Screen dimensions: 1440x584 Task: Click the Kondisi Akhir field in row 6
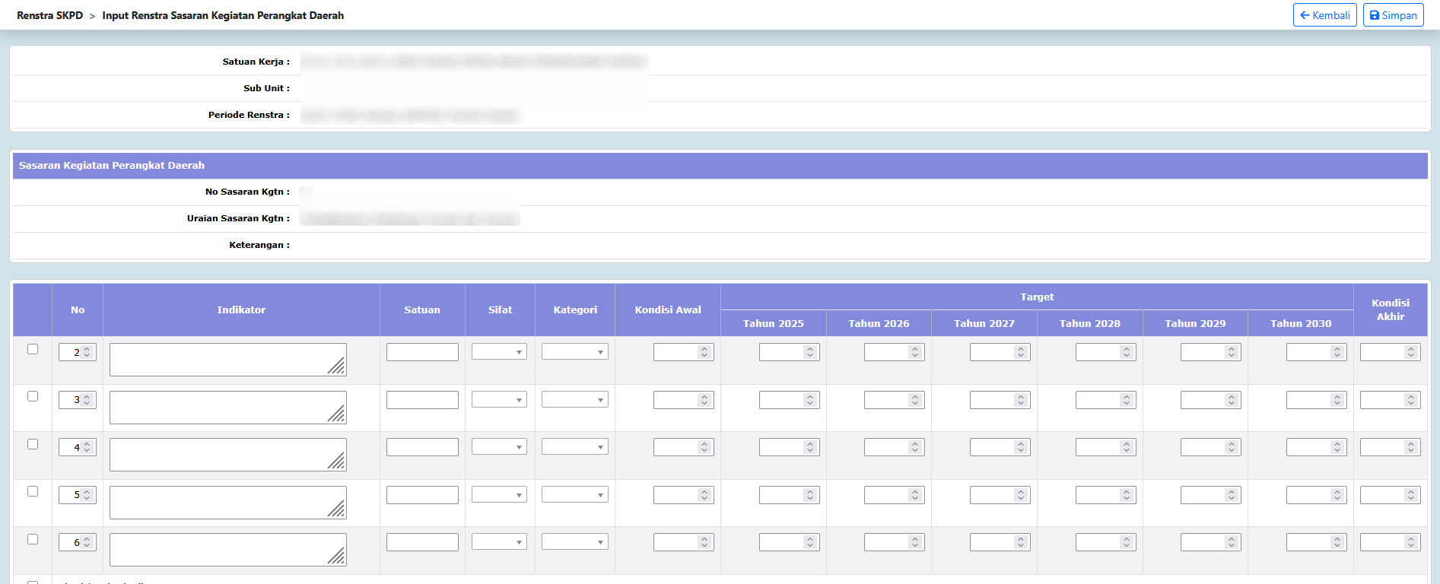pos(1390,542)
